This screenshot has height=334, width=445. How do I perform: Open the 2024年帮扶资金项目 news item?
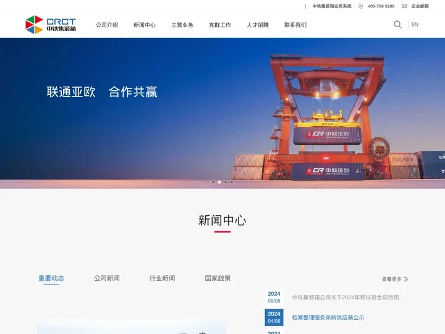click(x=348, y=298)
